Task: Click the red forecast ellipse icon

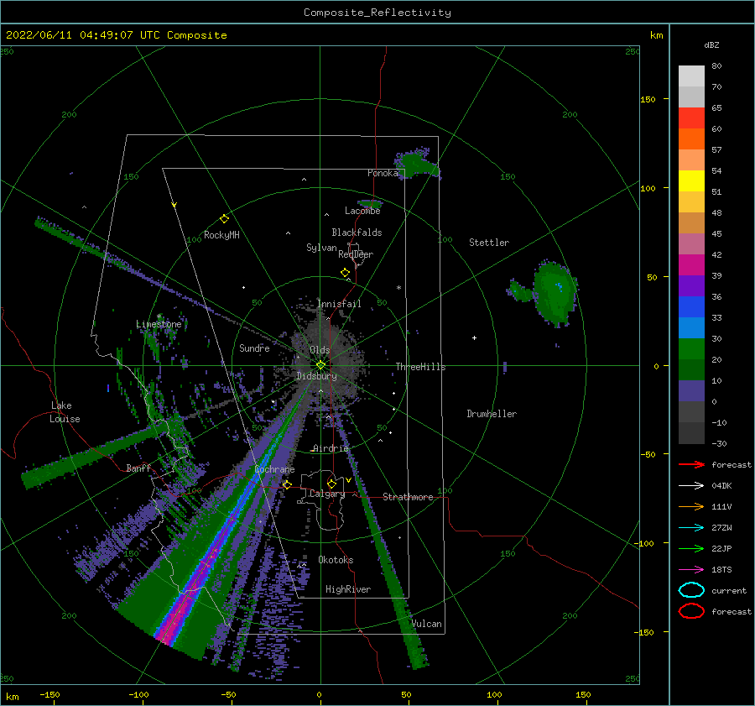Action: pyautogui.click(x=691, y=611)
